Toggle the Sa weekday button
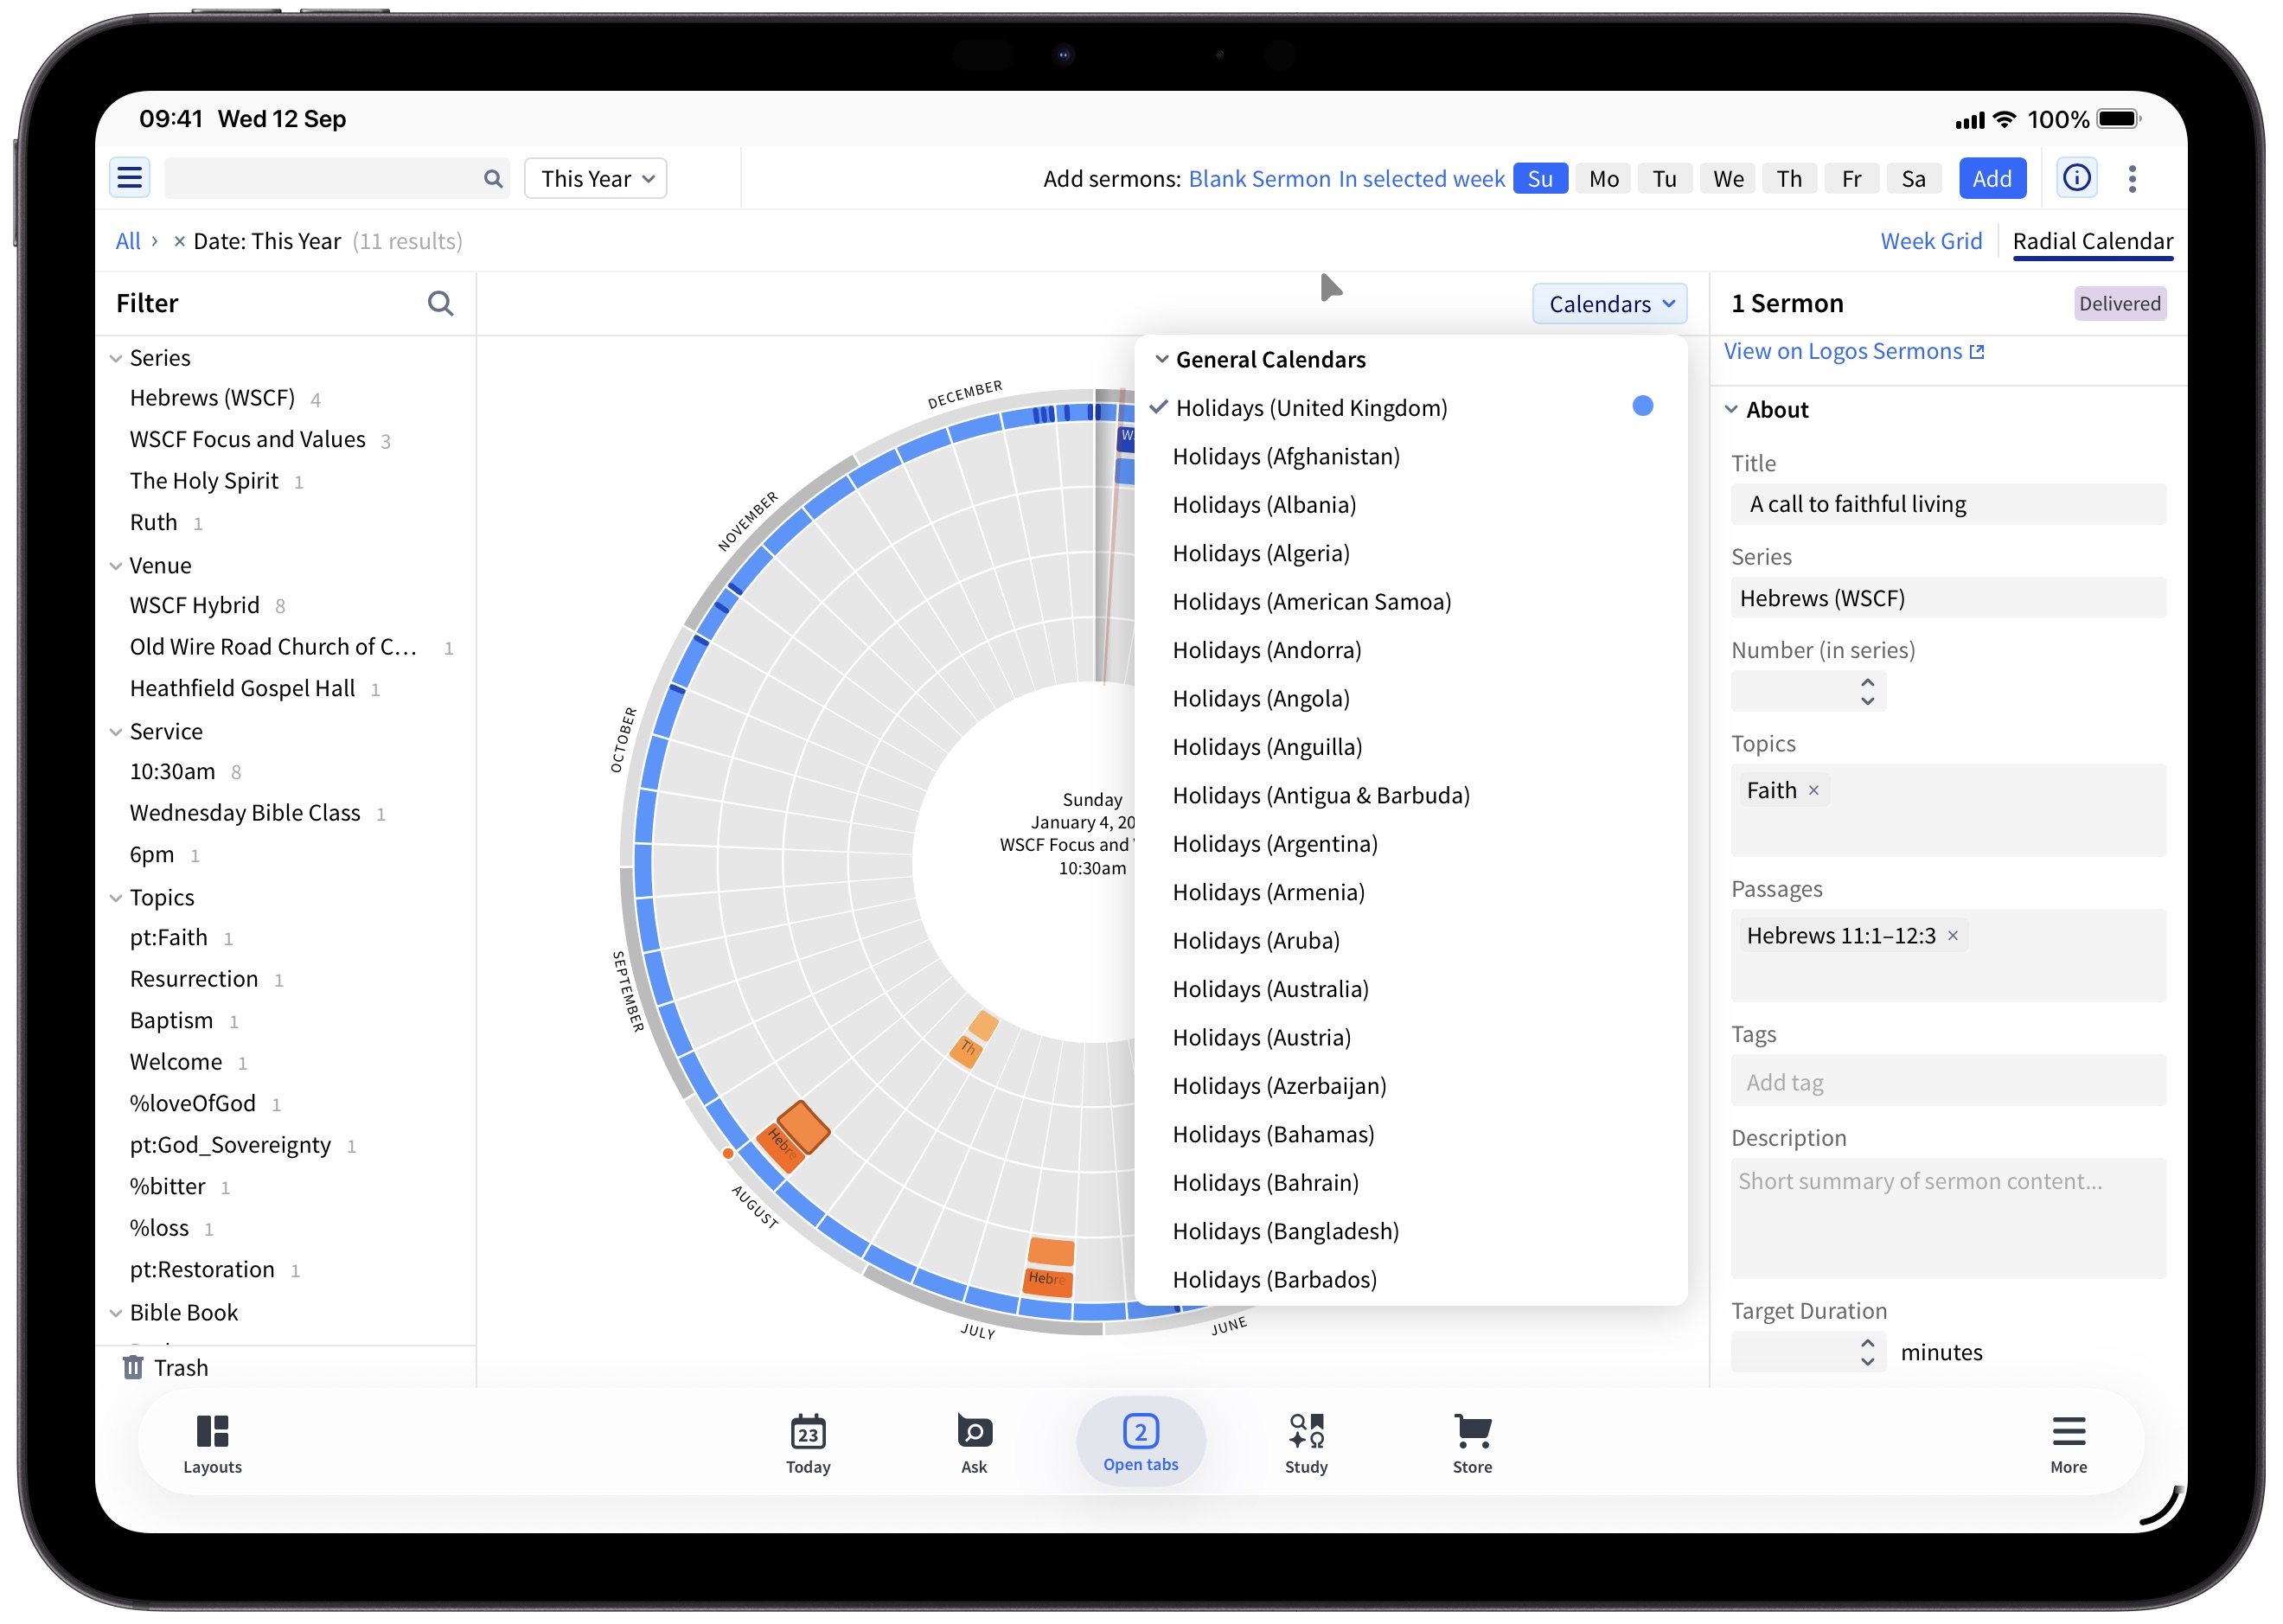 1913,179
